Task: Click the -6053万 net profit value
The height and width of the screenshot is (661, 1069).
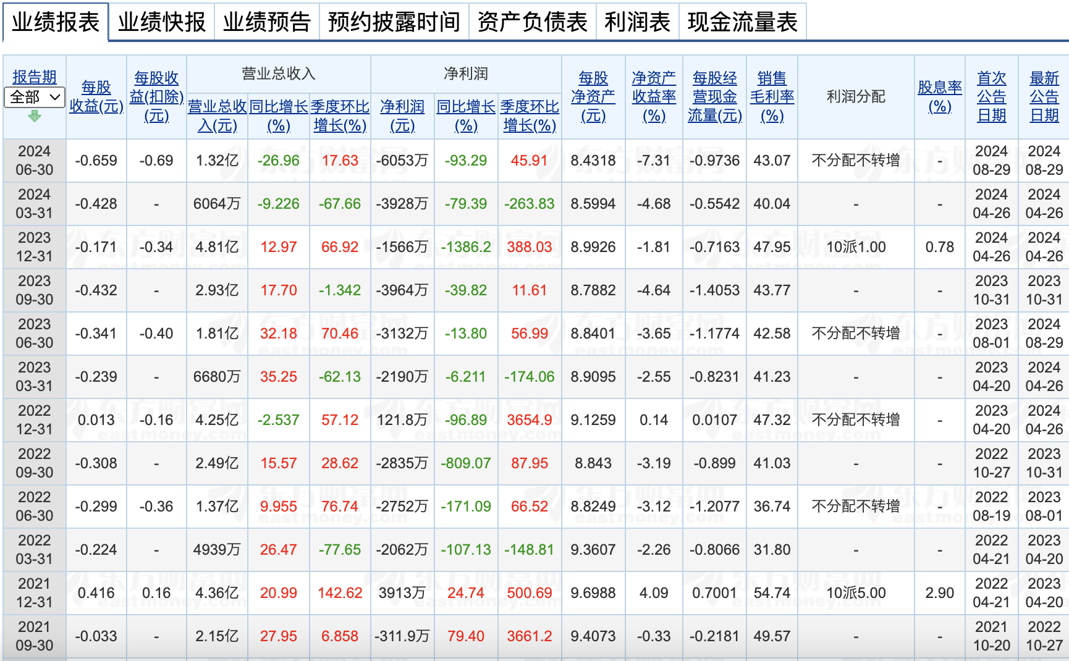Action: tap(402, 161)
